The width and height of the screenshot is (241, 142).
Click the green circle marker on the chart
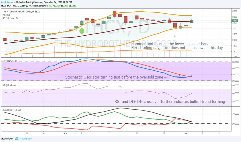coord(82,31)
